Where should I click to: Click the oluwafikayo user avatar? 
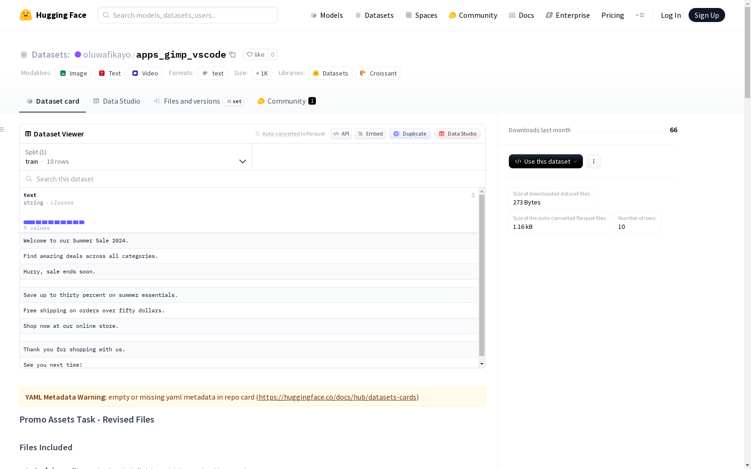(x=78, y=54)
